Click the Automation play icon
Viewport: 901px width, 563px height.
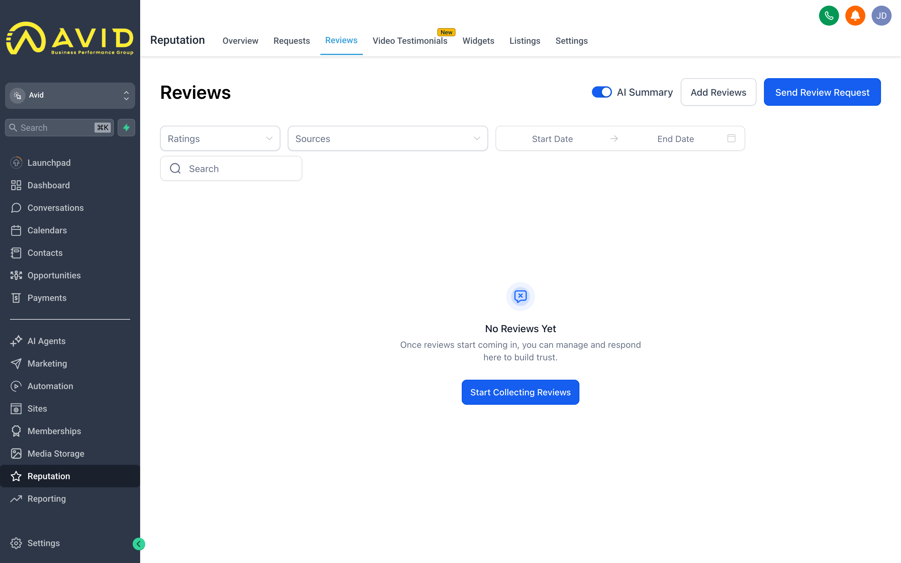point(16,386)
